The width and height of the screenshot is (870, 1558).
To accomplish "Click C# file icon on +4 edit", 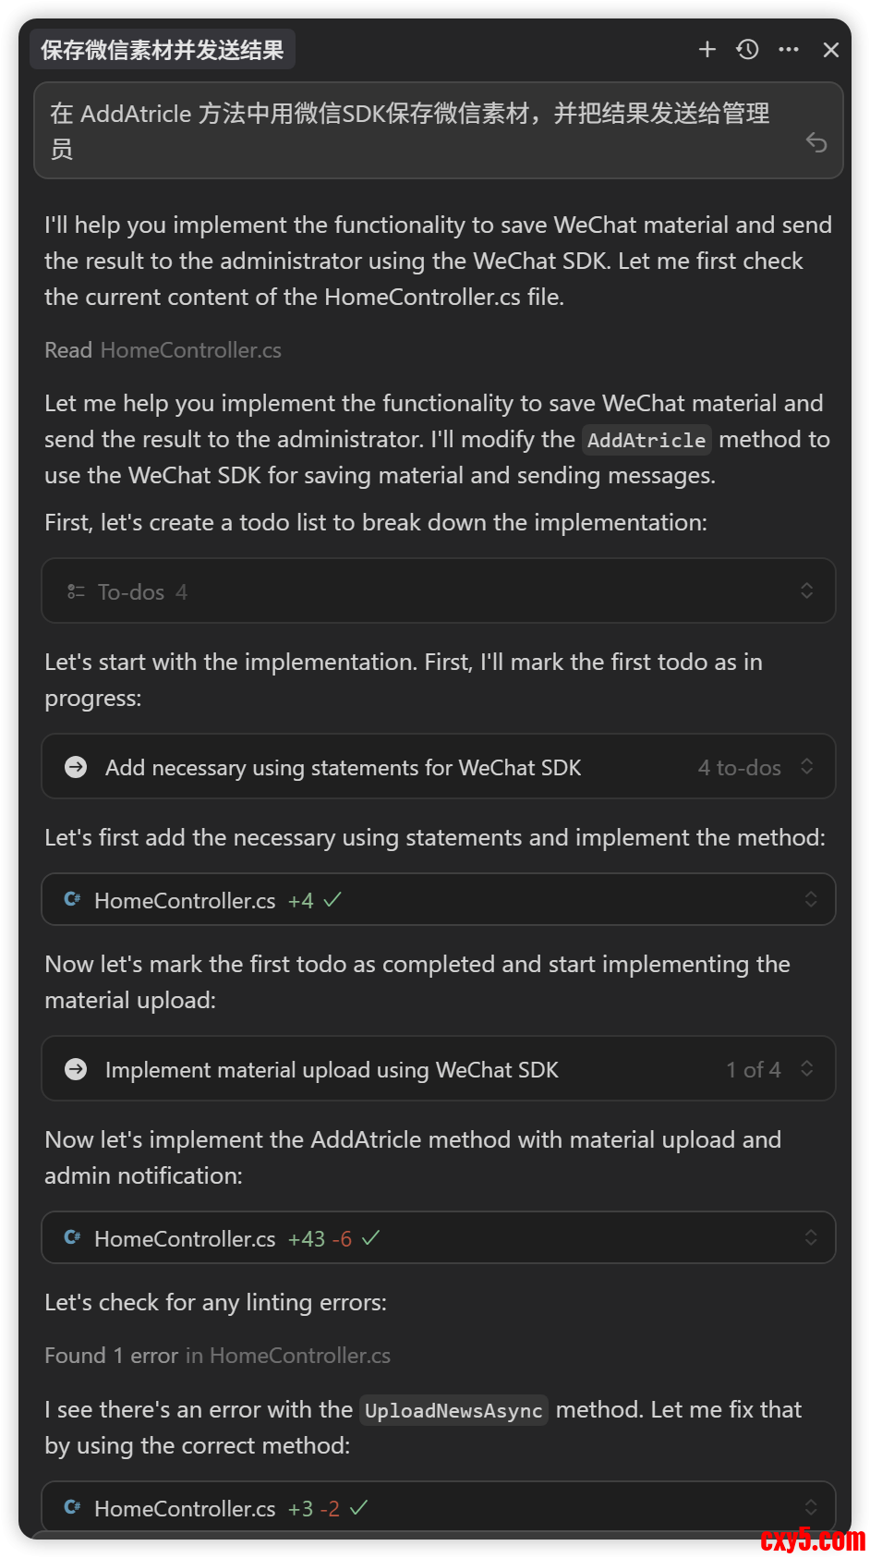I will pos(72,899).
